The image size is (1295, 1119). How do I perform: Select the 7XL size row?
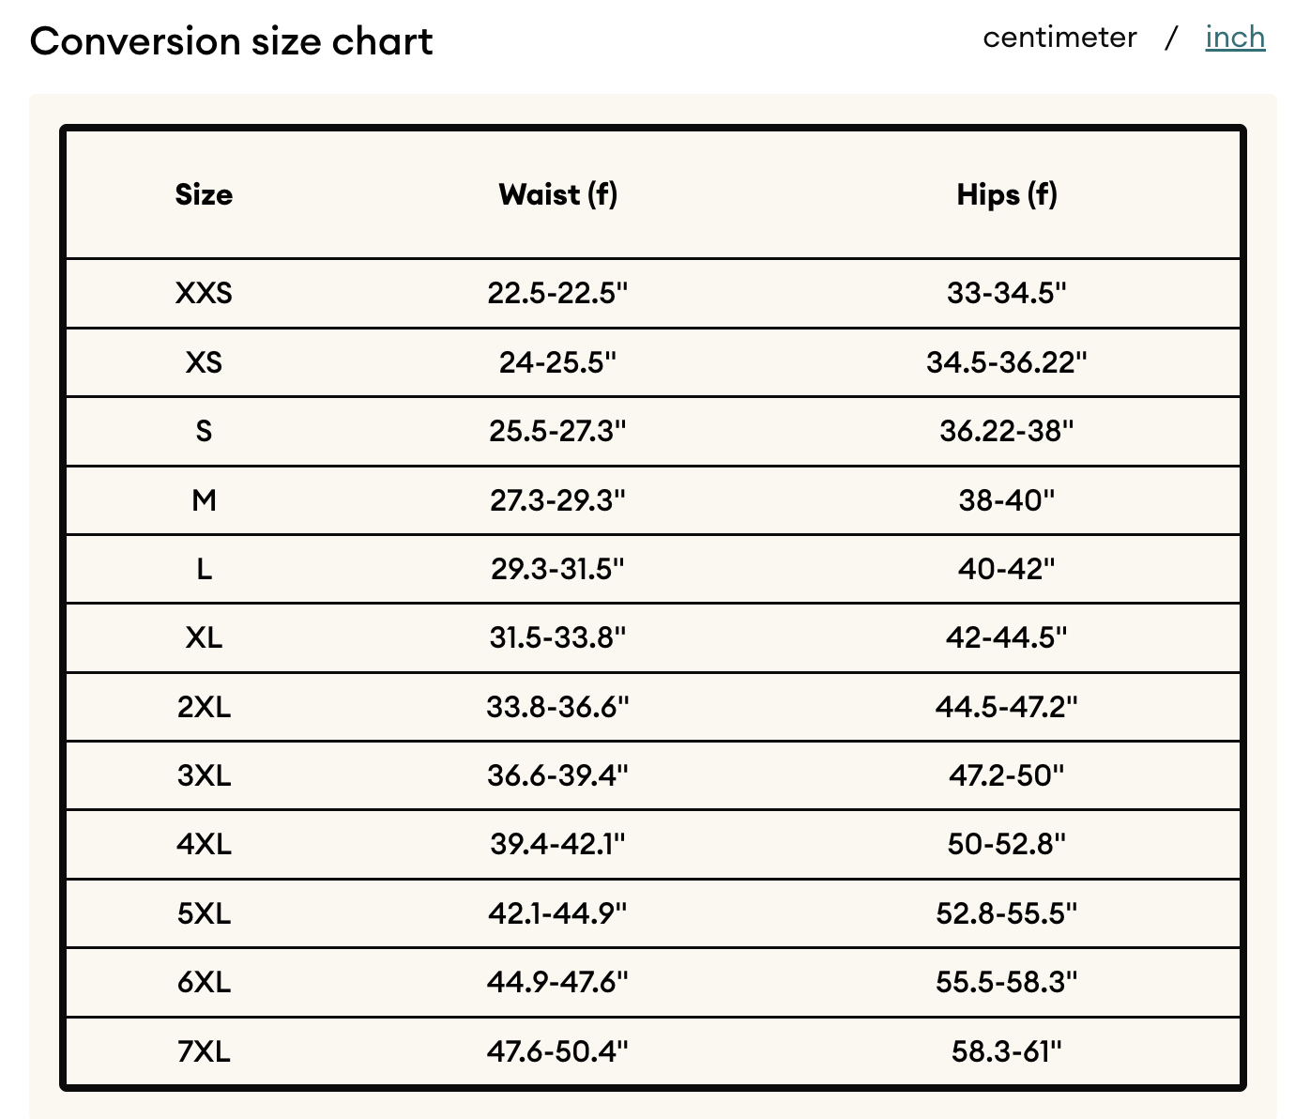pos(653,1051)
